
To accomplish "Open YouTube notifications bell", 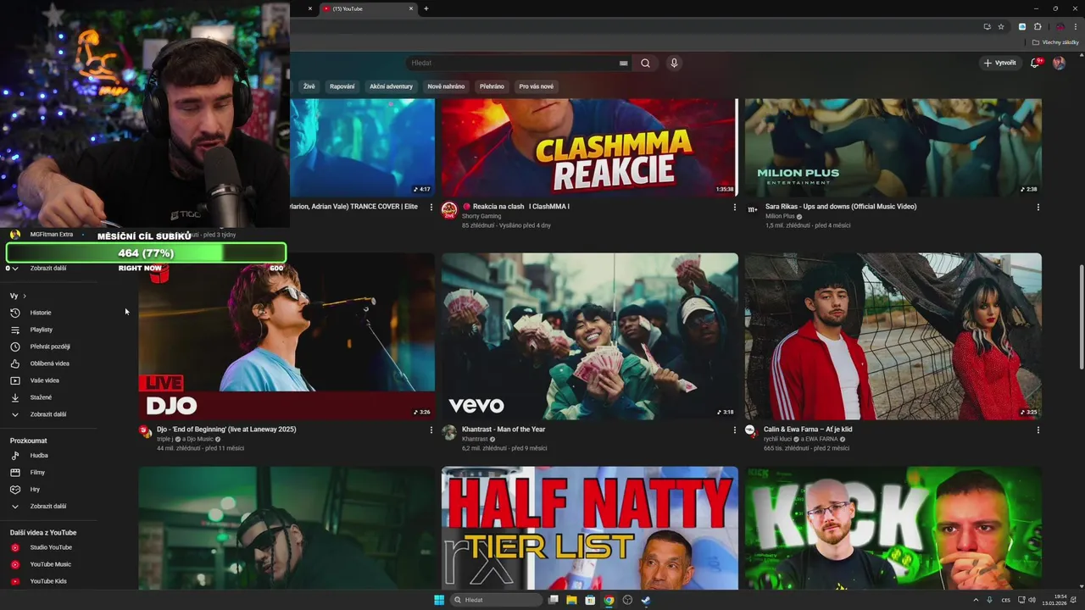I will (x=1035, y=63).
